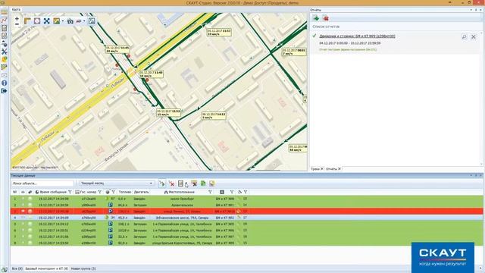Click the exit logout icon in sidebar
485x273 pixels.
click(4, 91)
